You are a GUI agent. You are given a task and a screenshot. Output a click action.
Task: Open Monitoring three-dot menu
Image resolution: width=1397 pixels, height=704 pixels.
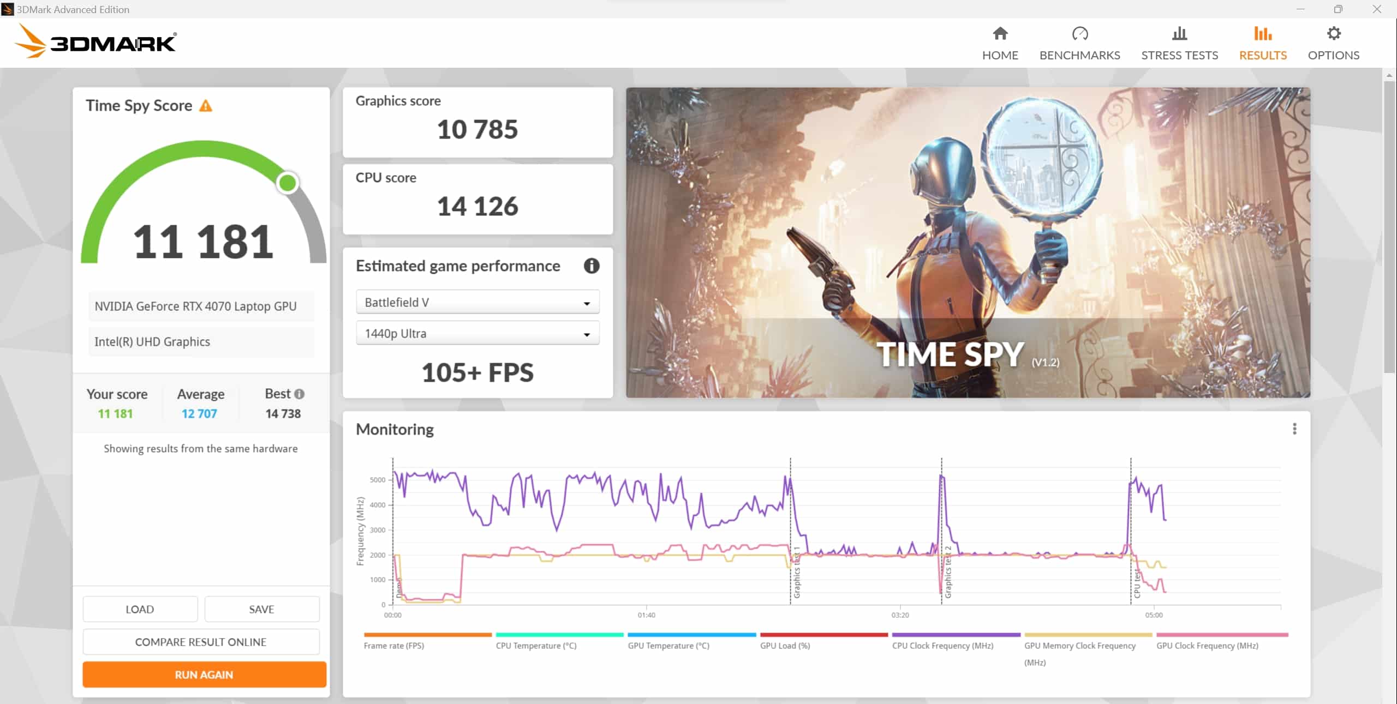(1294, 429)
